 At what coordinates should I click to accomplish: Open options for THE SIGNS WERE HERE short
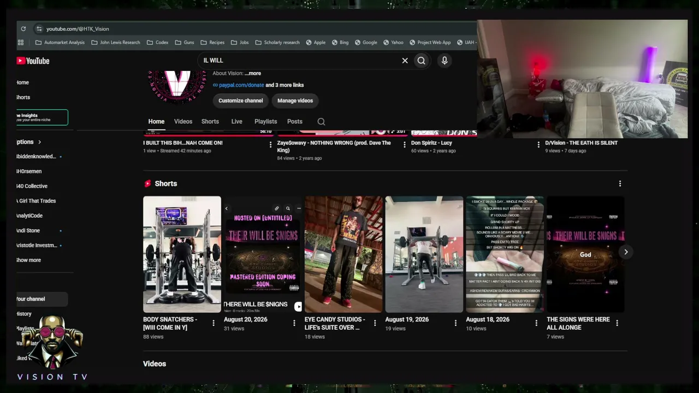(617, 323)
